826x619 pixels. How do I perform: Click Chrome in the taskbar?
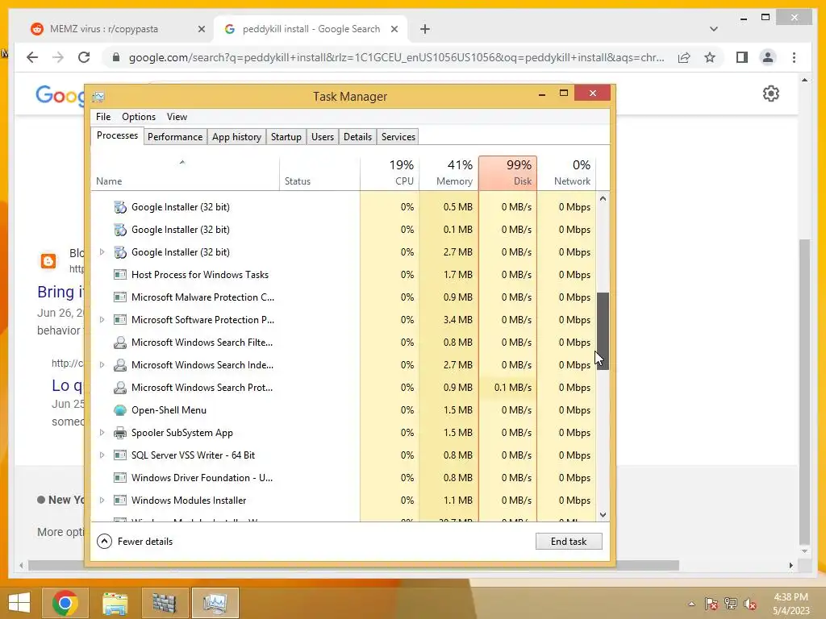pyautogui.click(x=65, y=603)
